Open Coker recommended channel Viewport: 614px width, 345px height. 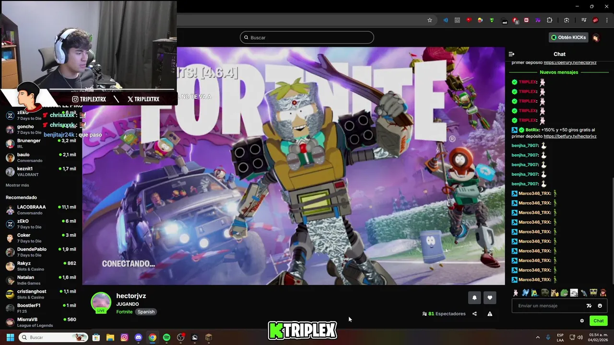(x=41, y=238)
